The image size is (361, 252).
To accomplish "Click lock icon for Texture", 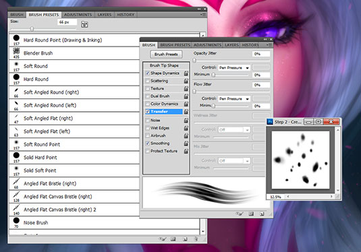I will [186, 88].
